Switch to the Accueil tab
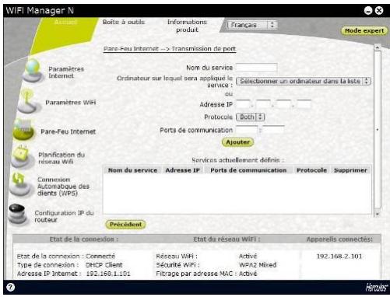This screenshot has height=297, width=390. click(65, 22)
